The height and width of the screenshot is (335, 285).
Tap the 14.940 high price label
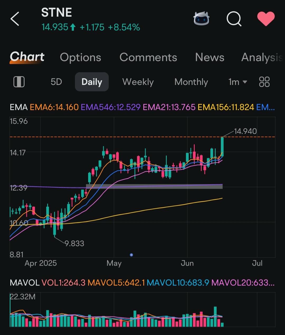point(245,131)
